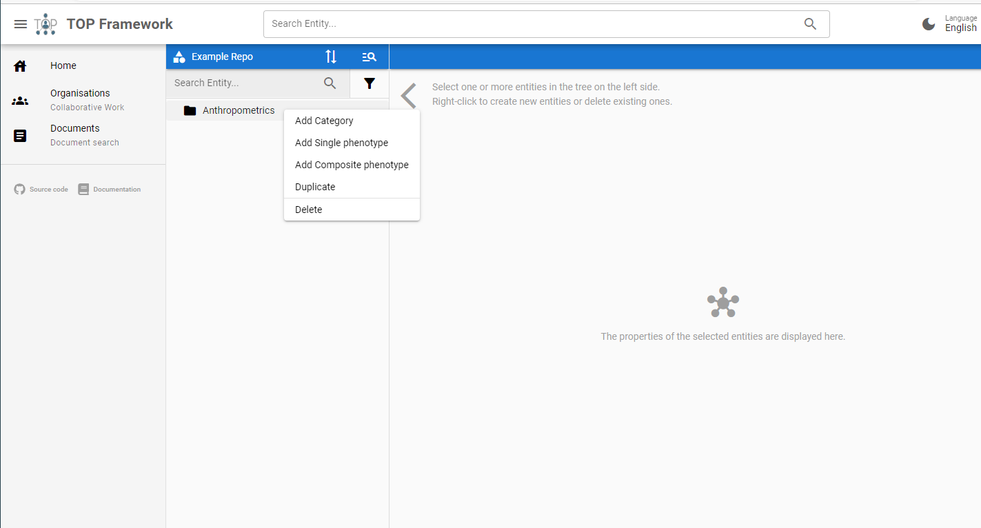Select Duplicate in the context menu
Viewport: 981px width, 528px height.
[x=352, y=187]
